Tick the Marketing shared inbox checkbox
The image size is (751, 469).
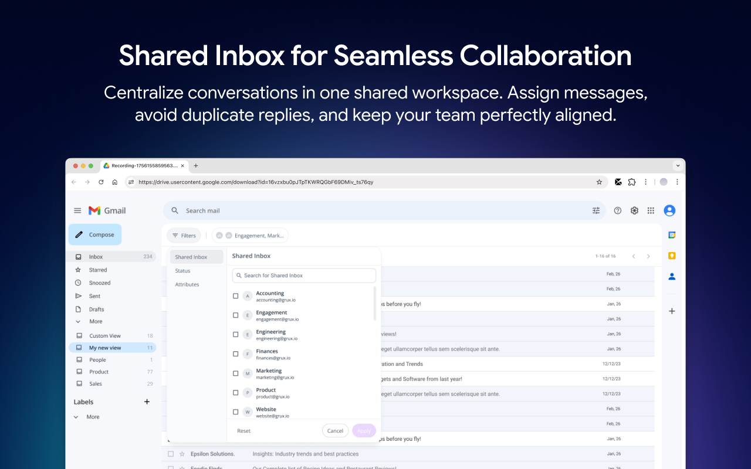click(x=236, y=373)
